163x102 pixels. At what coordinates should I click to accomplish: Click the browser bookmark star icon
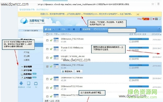pos(153,4)
